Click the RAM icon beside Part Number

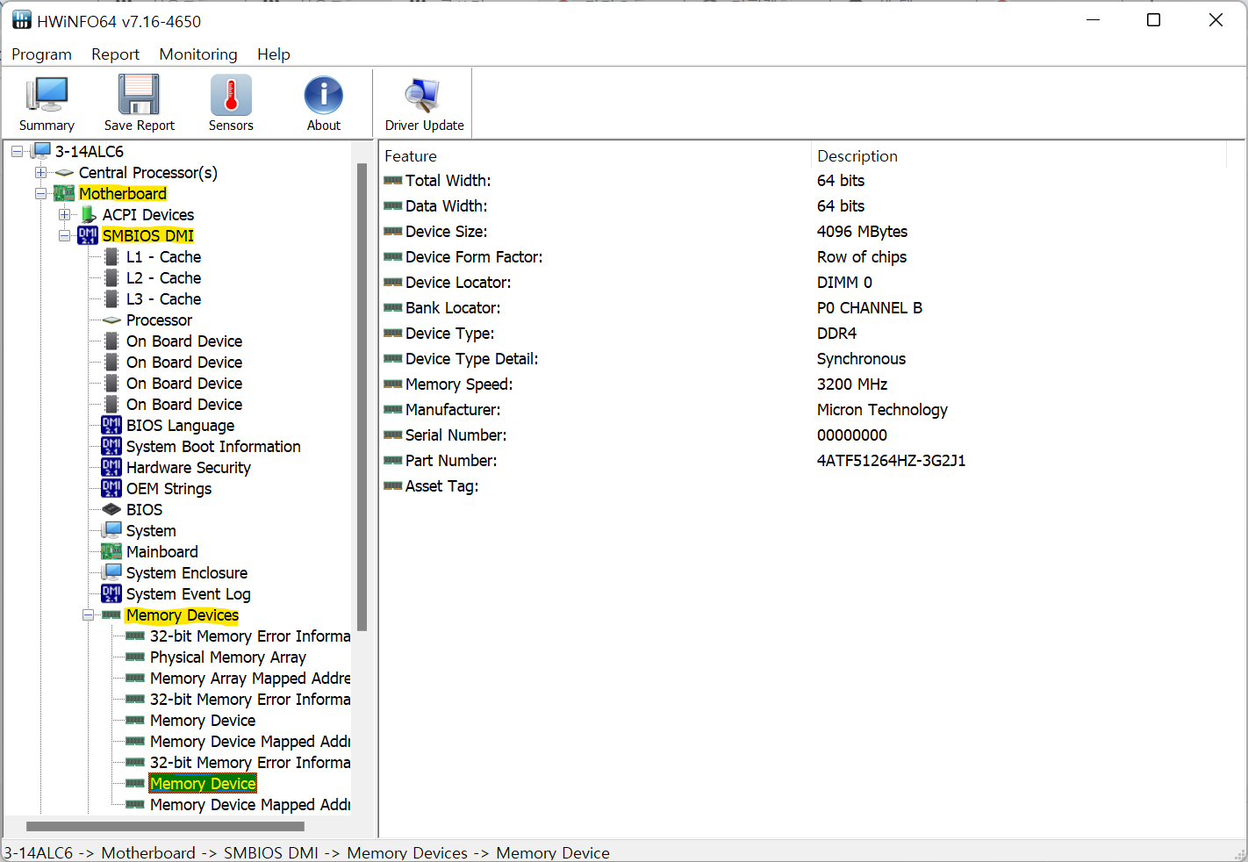pyautogui.click(x=393, y=460)
